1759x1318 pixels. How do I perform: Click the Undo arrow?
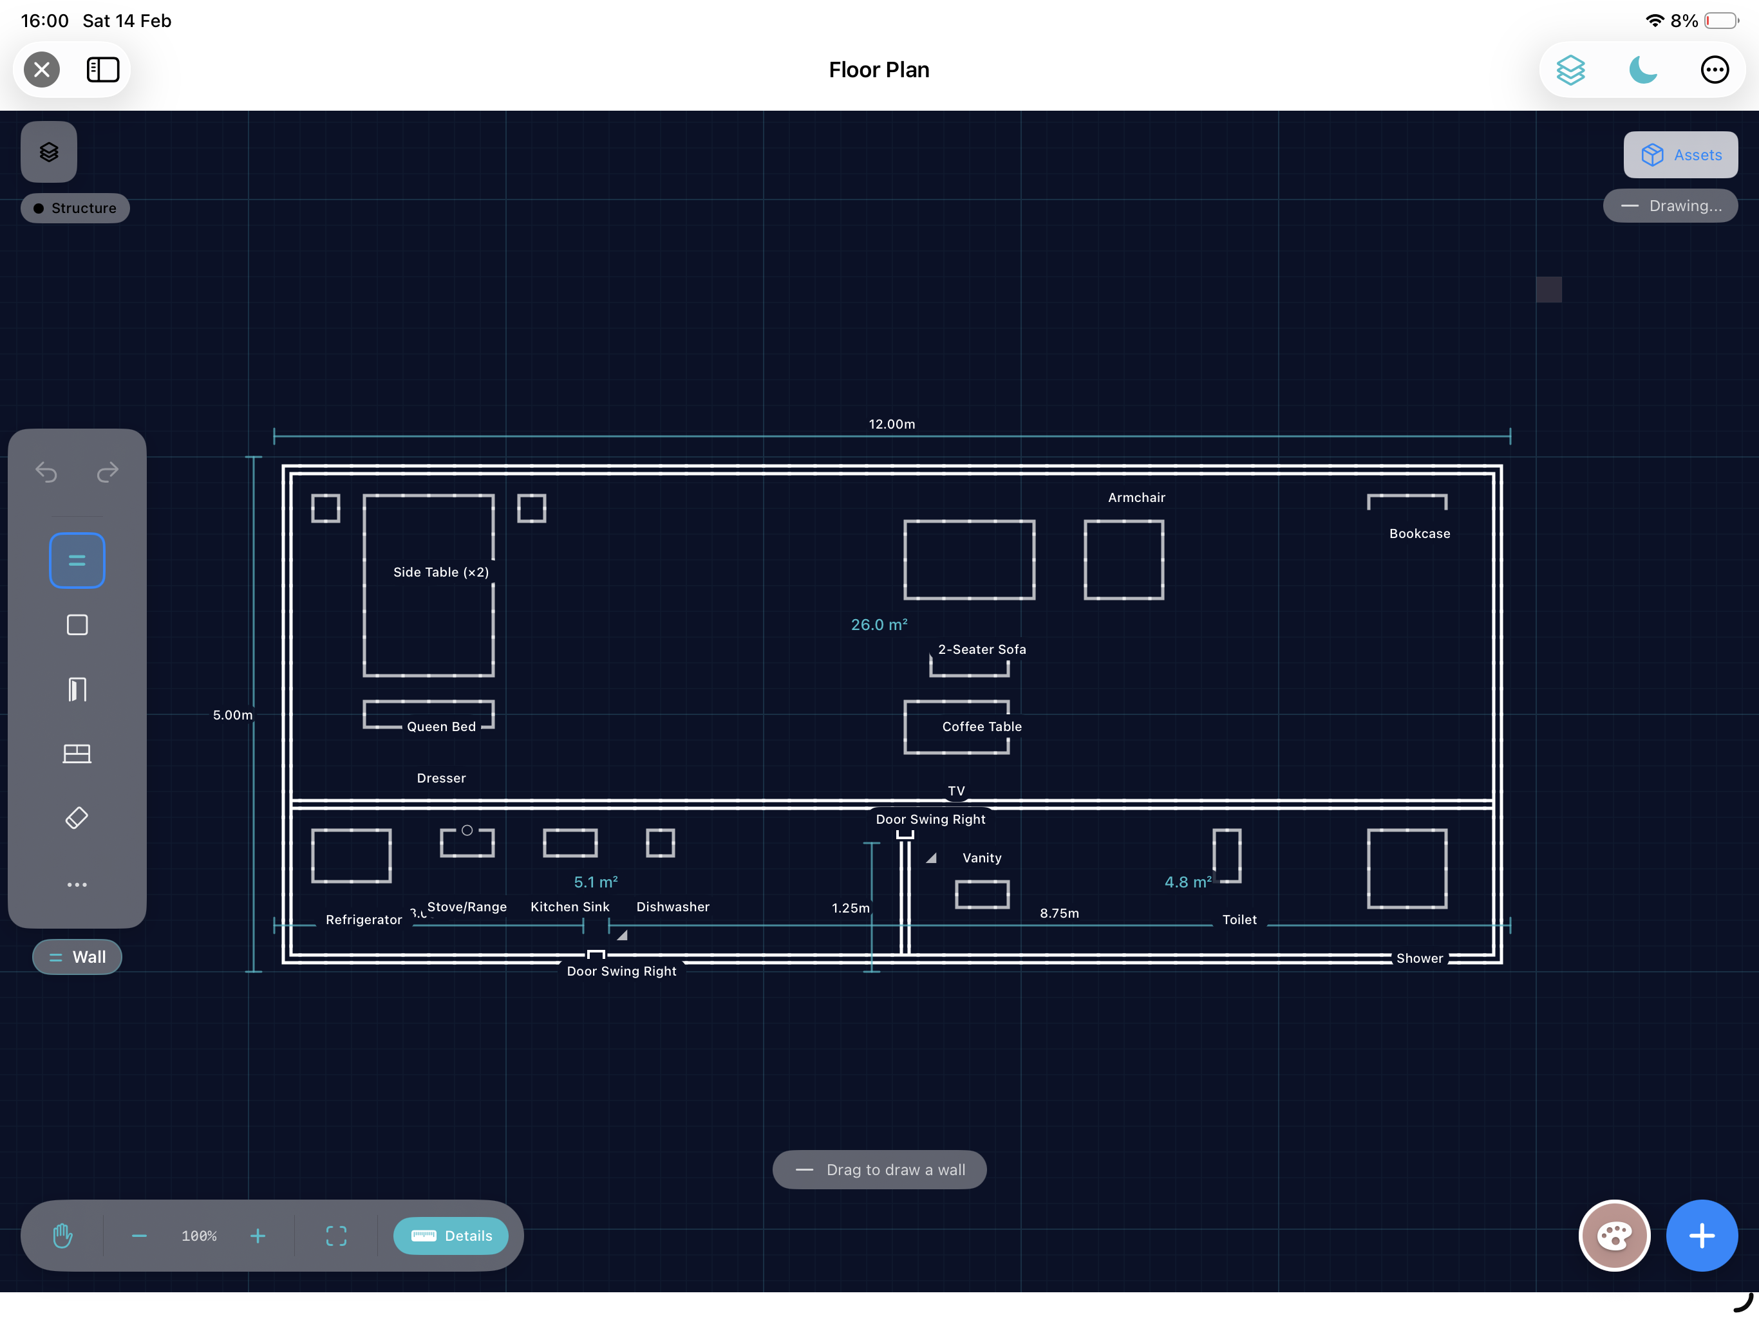[46, 472]
